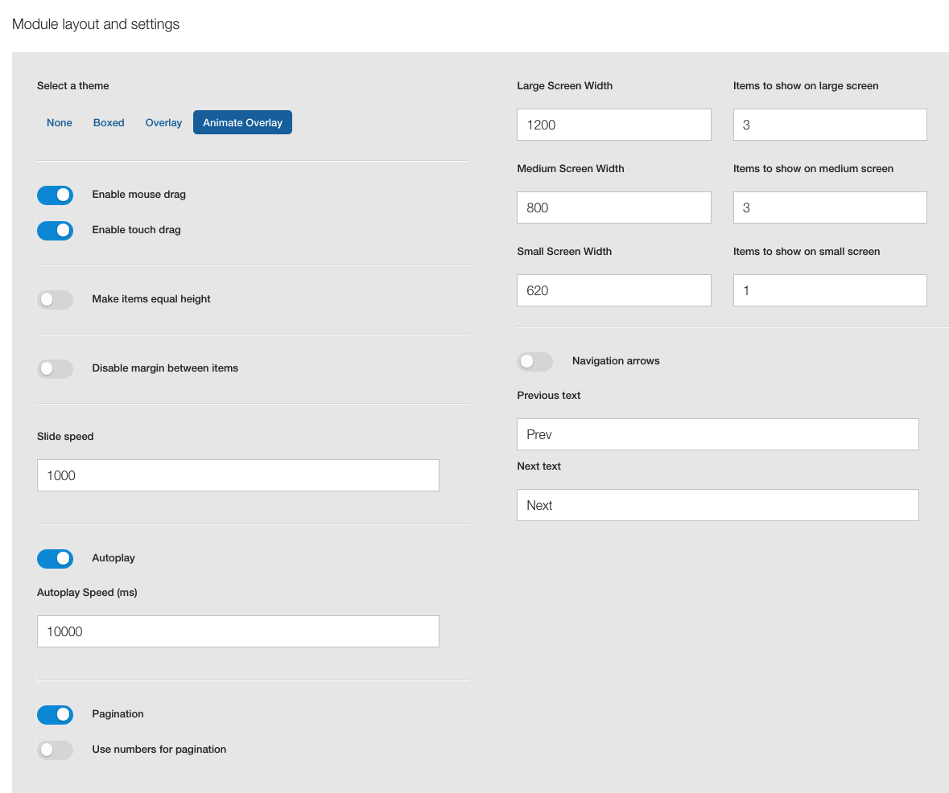The height and width of the screenshot is (793, 949).
Task: Focus the Items to show on medium screen field
Action: click(x=830, y=207)
